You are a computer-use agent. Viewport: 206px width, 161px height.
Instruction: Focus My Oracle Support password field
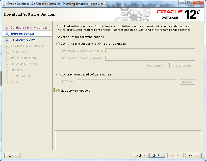click(x=150, y=58)
